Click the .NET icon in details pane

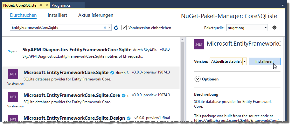199,44
